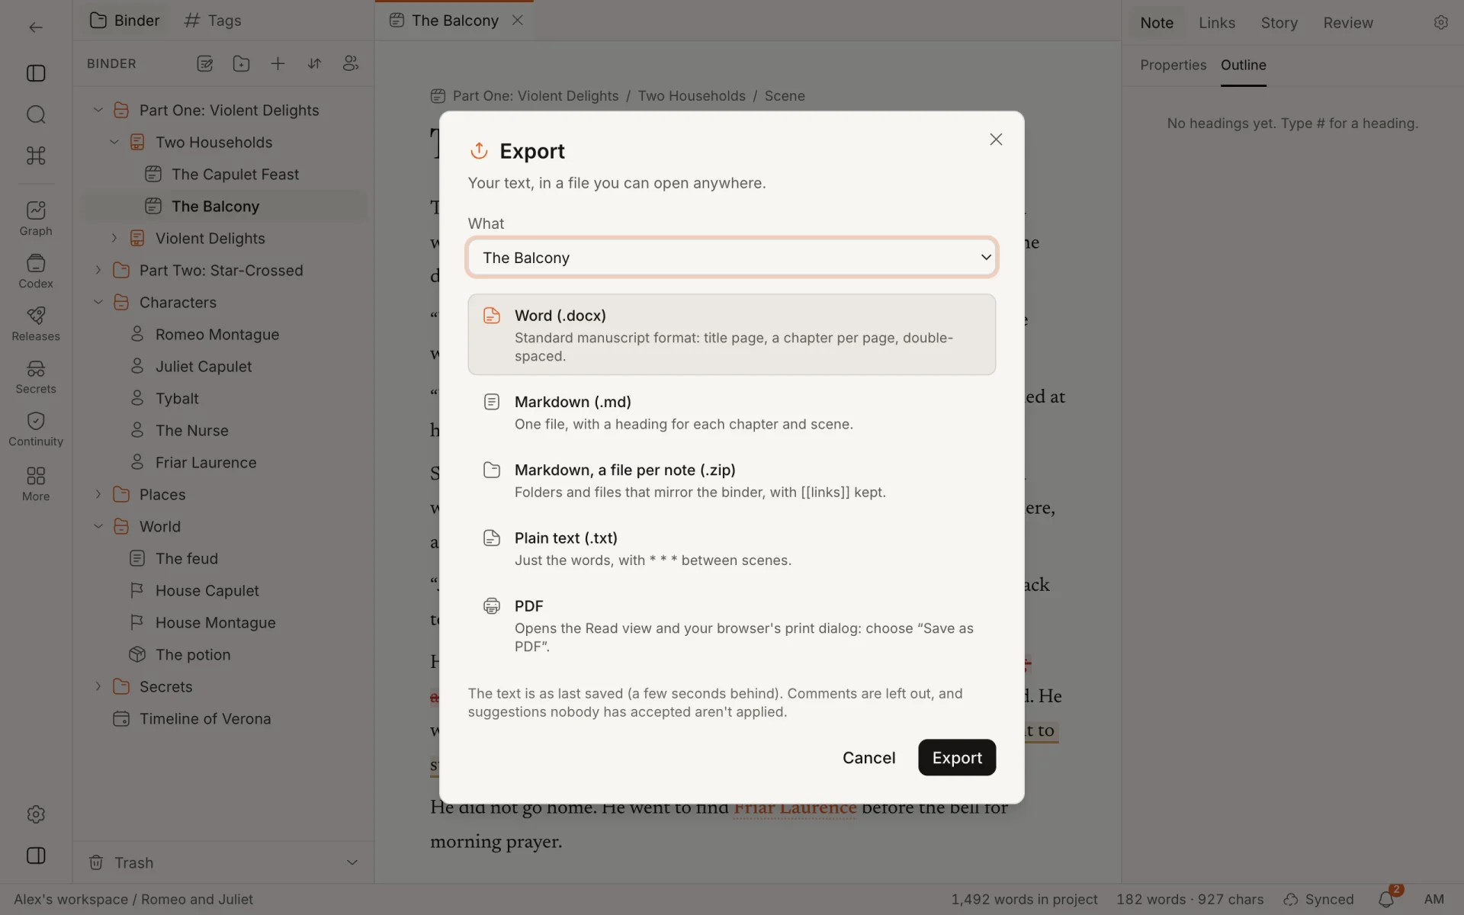Close the Export dialog with X
1464x915 pixels.
tap(995, 140)
